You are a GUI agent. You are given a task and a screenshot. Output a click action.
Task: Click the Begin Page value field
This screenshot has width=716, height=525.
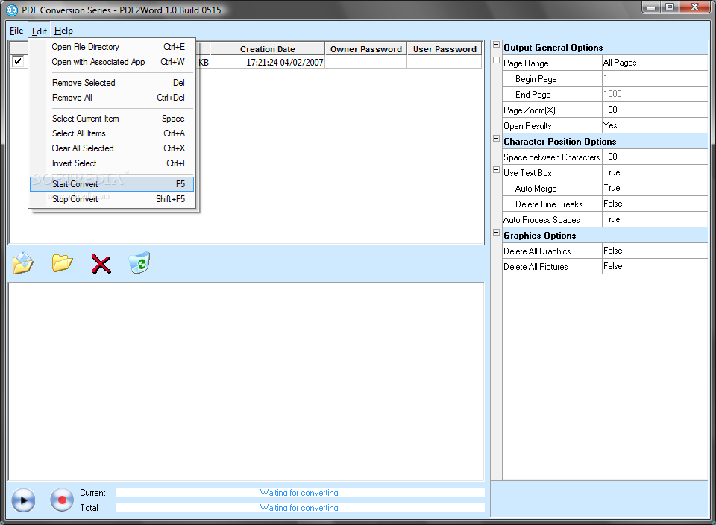pyautogui.click(x=655, y=78)
